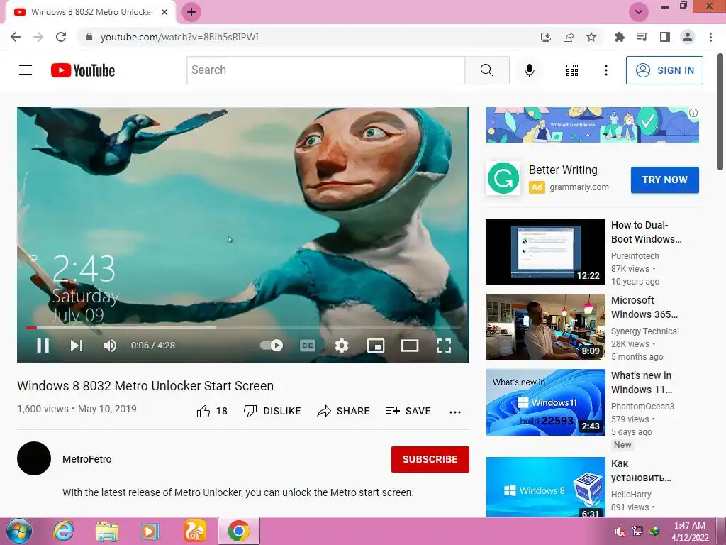
Task: Click SIGN IN button
Action: click(664, 70)
